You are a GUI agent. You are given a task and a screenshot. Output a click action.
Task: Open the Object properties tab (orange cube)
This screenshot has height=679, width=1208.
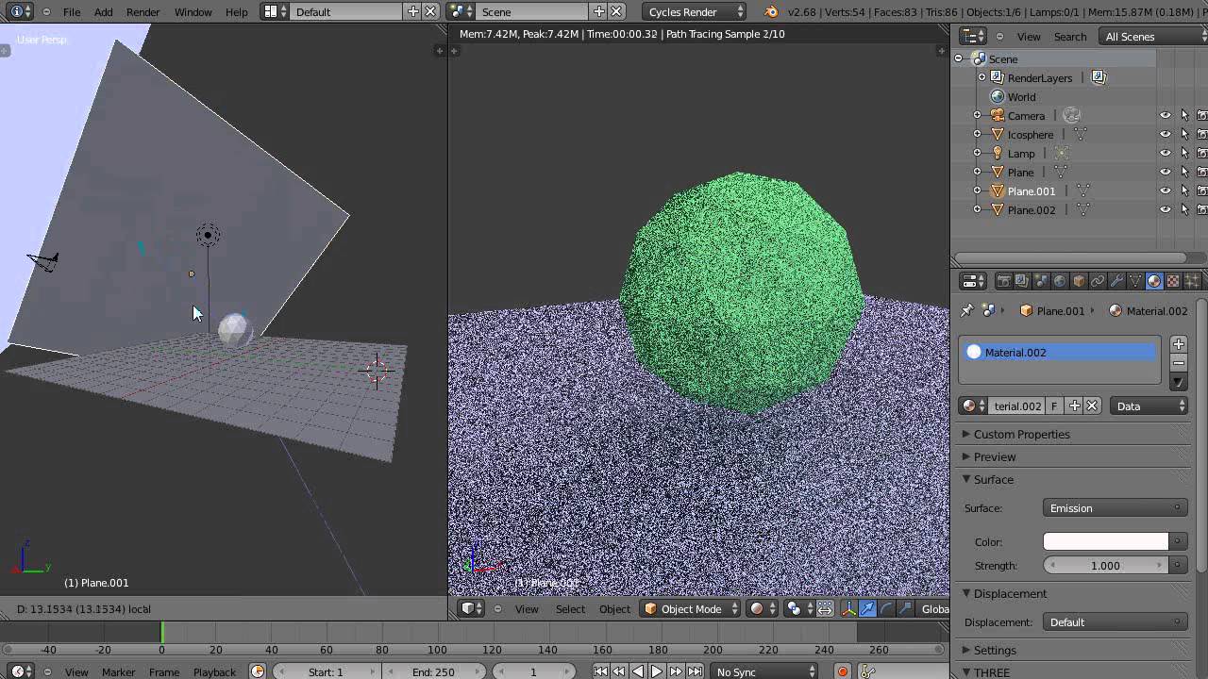pyautogui.click(x=1079, y=281)
